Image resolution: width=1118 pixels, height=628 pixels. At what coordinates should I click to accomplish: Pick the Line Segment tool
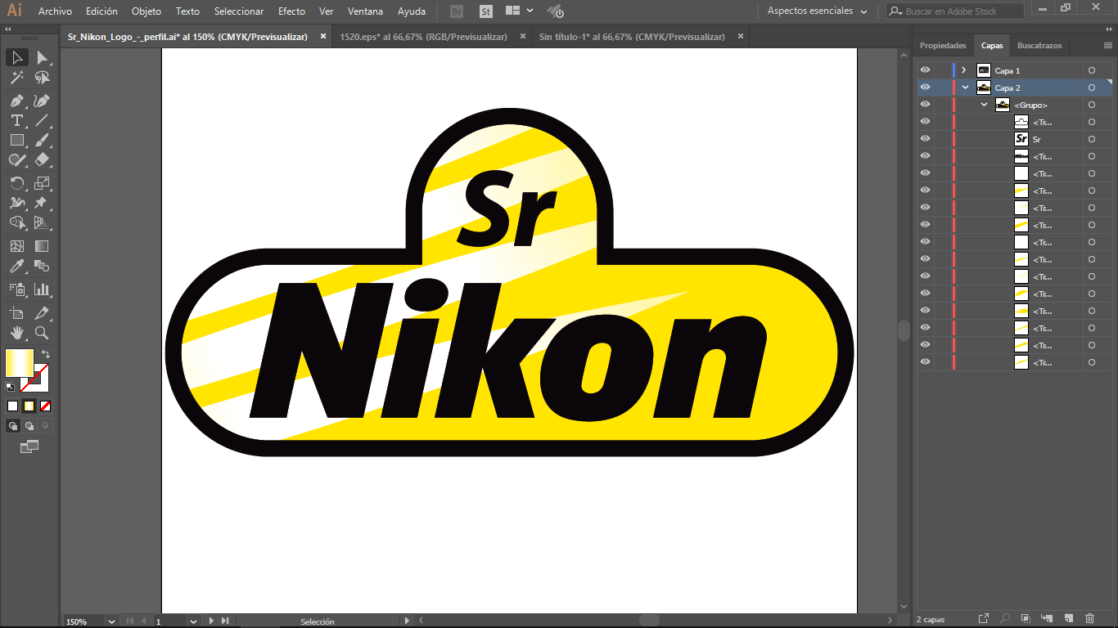pyautogui.click(x=43, y=120)
